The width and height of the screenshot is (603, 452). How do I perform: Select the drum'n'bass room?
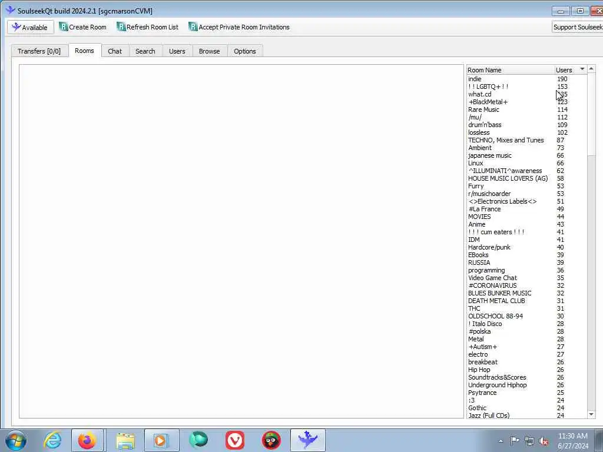click(526, 125)
